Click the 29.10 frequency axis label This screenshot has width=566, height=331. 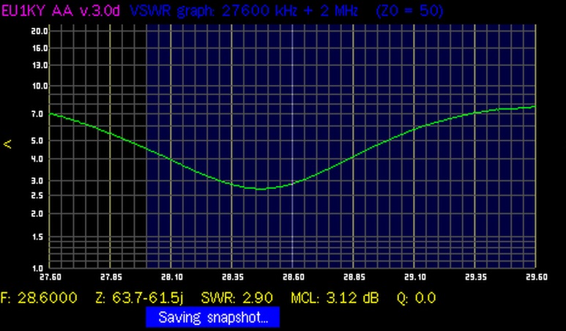click(414, 278)
